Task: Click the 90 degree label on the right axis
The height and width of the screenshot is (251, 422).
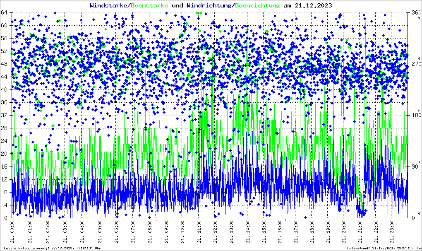Action: coord(415,167)
